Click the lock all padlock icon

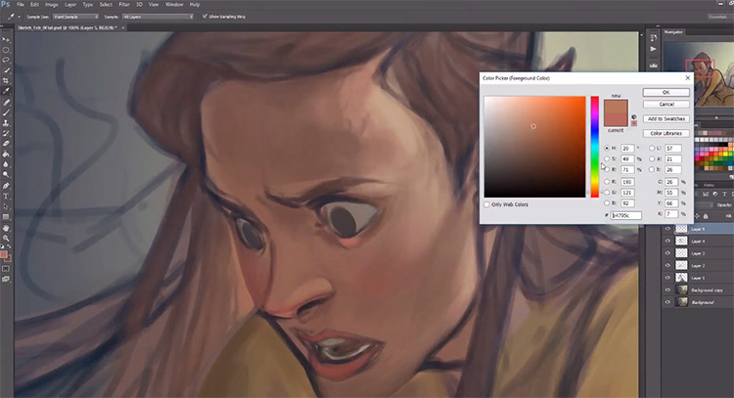tap(706, 216)
